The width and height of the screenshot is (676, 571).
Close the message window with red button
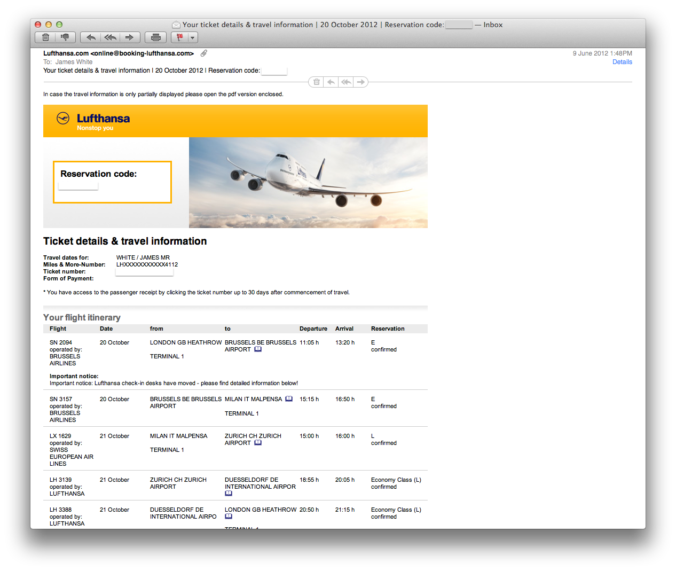(38, 25)
